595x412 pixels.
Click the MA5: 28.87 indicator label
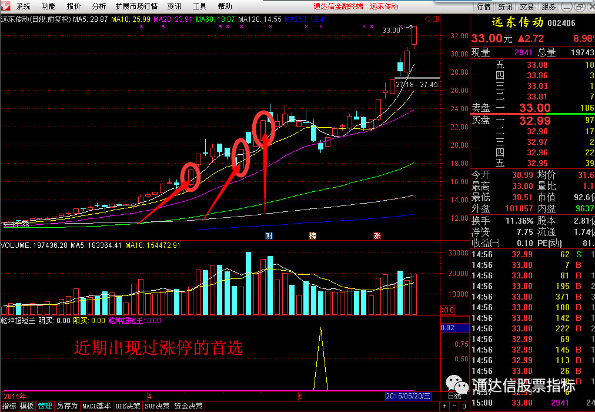(x=91, y=19)
